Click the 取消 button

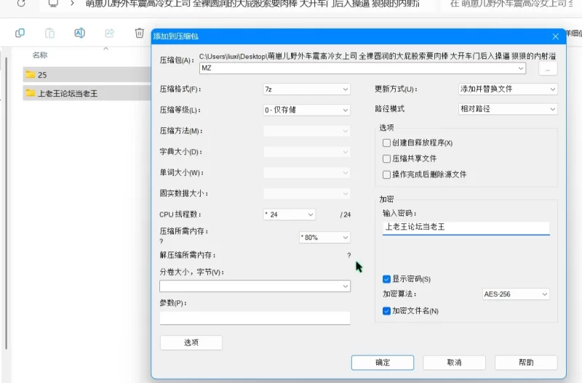[454, 363]
